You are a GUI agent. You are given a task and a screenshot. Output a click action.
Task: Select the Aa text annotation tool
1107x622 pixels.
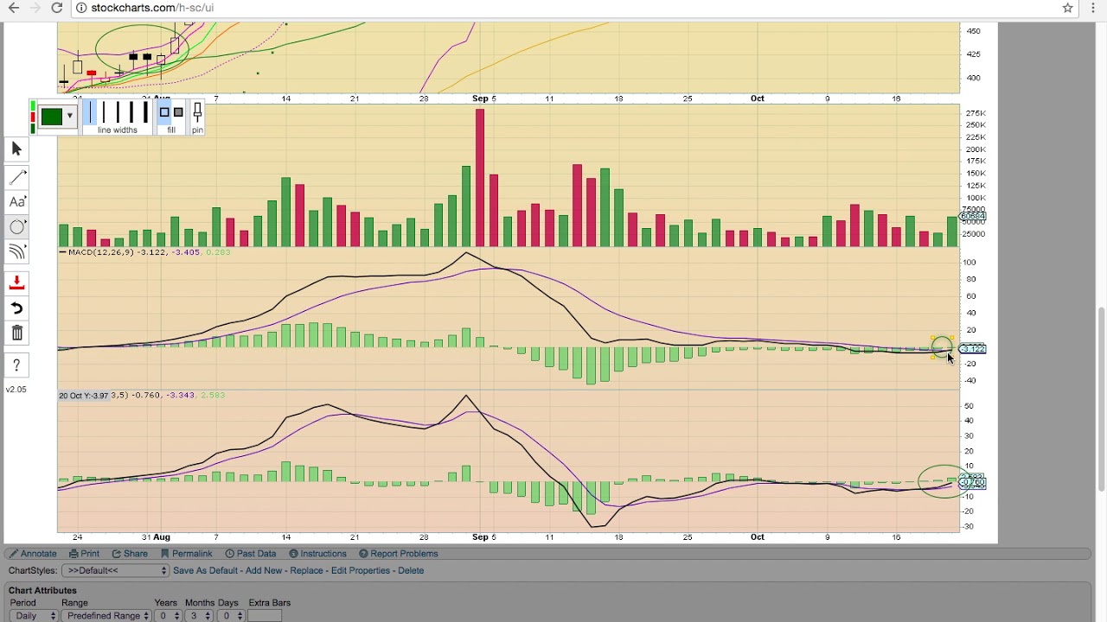16,202
